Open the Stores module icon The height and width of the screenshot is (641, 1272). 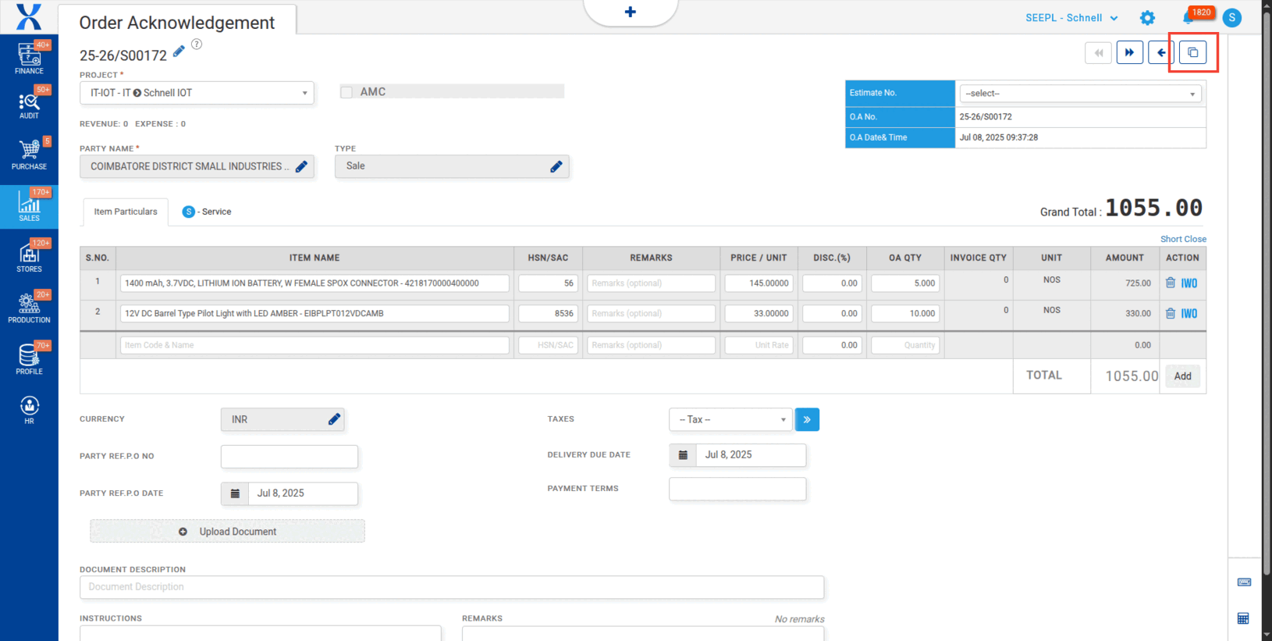[29, 257]
